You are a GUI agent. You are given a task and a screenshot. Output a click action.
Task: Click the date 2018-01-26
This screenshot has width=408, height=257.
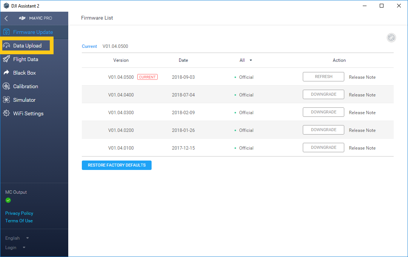[x=183, y=130]
